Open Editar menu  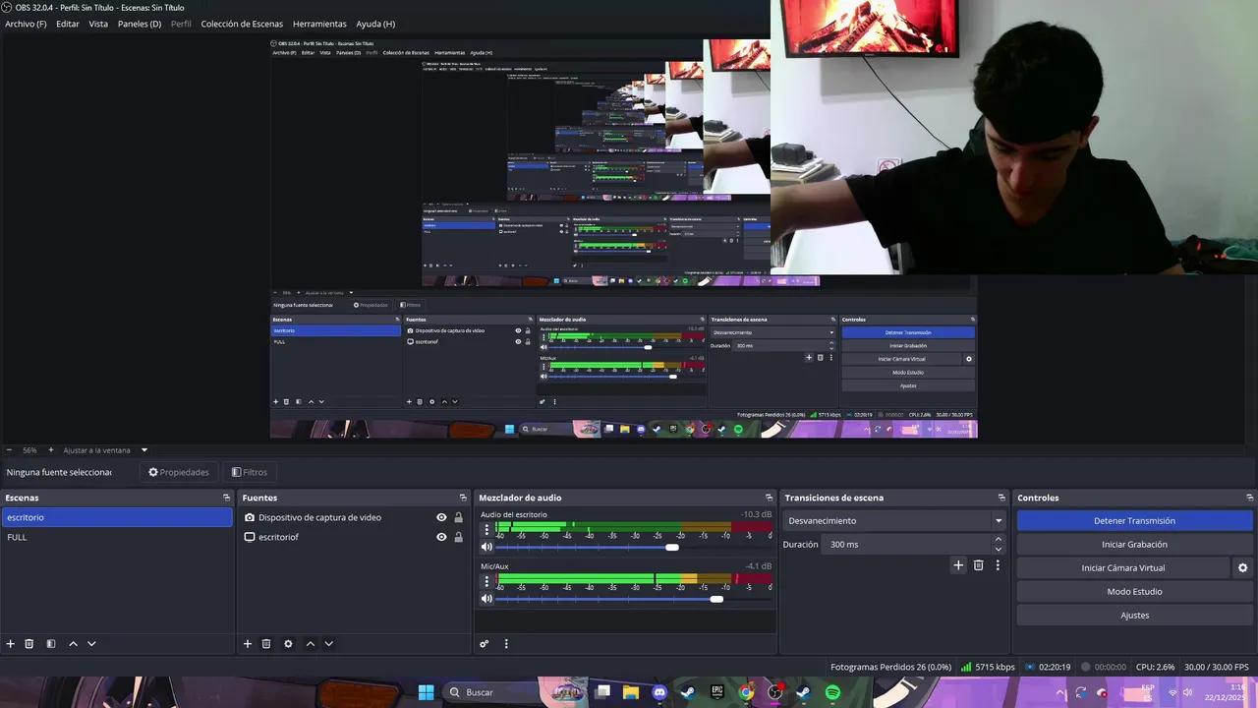point(68,24)
